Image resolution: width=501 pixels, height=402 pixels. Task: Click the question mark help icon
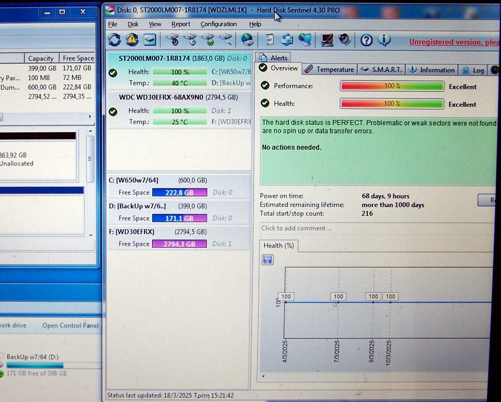pos(366,40)
